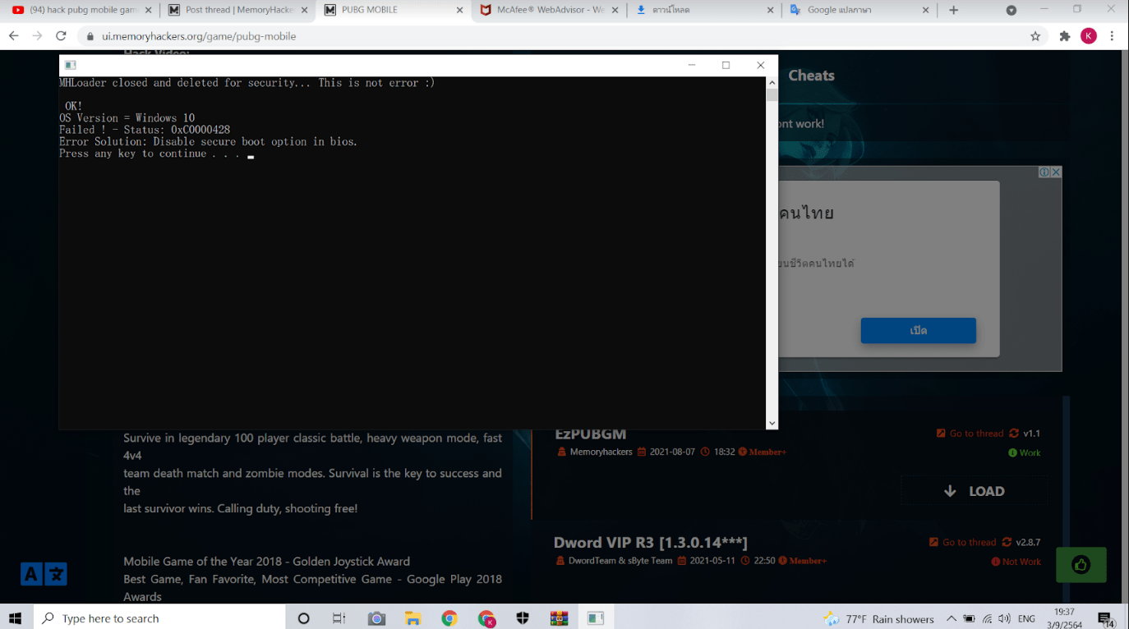Image resolution: width=1129 pixels, height=629 pixels.
Task: Open the Chrome extensions puzzle icon
Action: point(1065,36)
